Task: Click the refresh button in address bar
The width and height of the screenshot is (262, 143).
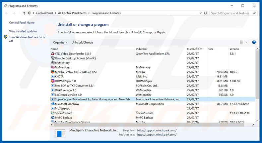Action: (205, 13)
